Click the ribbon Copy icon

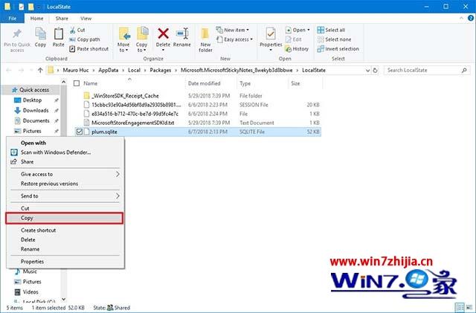click(x=40, y=33)
